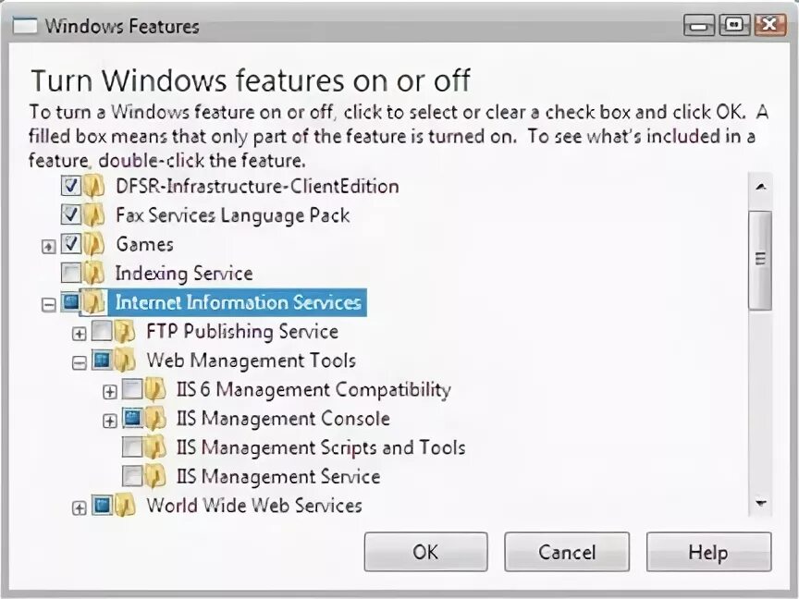Viewport: 799px width, 599px height.
Task: Collapse the Internet Information Services node
Action: pos(49,304)
